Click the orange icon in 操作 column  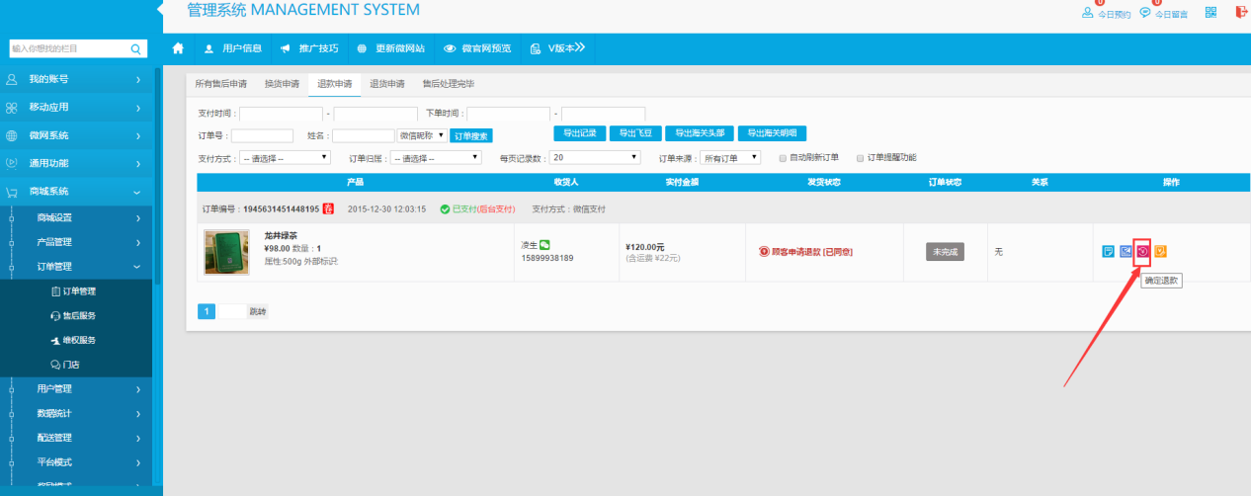(x=1161, y=251)
